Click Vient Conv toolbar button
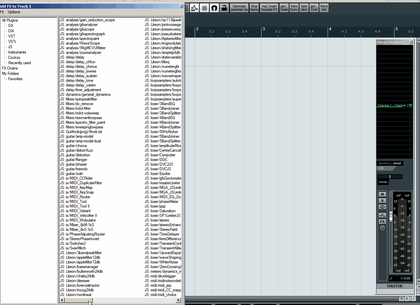 pyautogui.click(x=294, y=8)
